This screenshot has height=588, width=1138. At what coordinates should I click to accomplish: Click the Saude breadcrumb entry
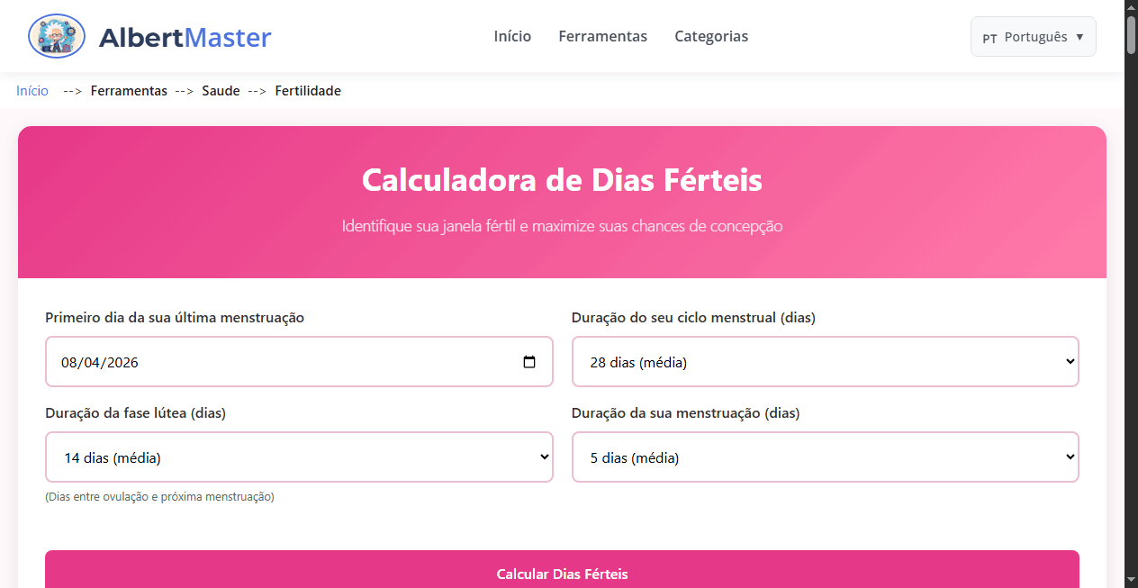click(x=221, y=91)
